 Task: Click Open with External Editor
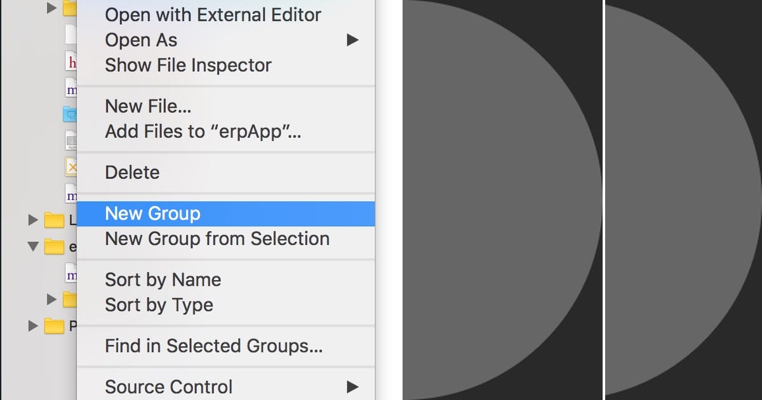click(213, 15)
